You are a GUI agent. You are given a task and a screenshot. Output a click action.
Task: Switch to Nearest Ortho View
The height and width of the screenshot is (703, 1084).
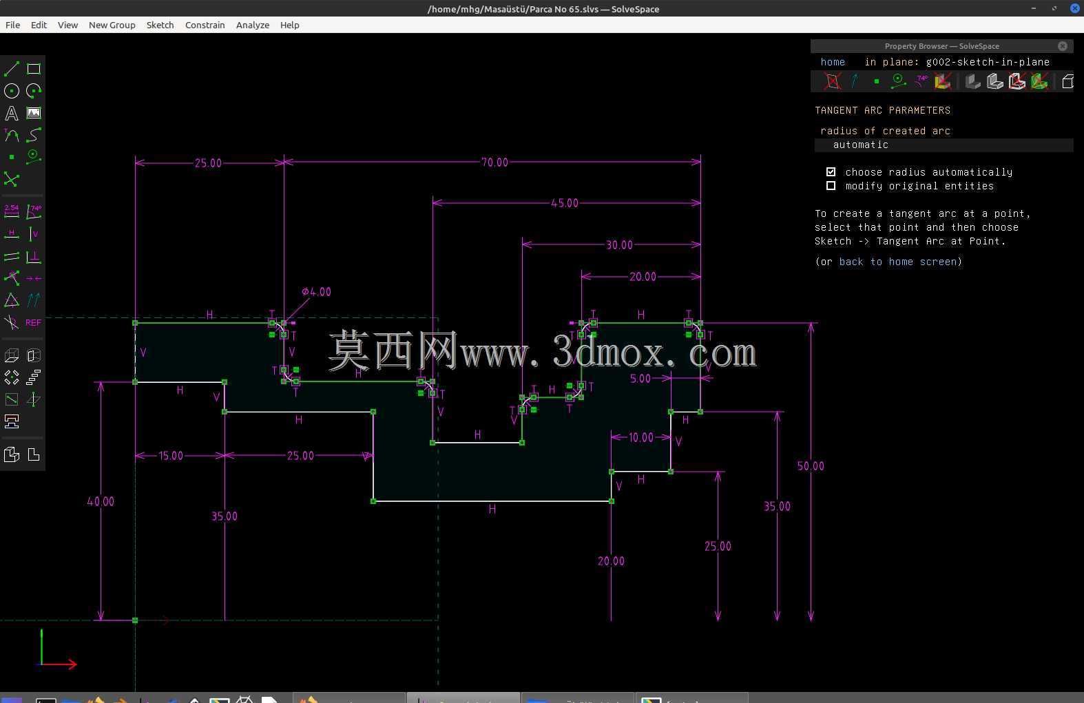click(33, 454)
